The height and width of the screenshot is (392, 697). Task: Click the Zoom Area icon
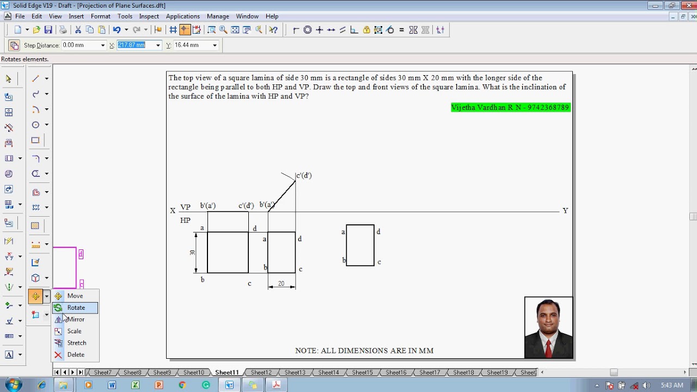[211, 30]
